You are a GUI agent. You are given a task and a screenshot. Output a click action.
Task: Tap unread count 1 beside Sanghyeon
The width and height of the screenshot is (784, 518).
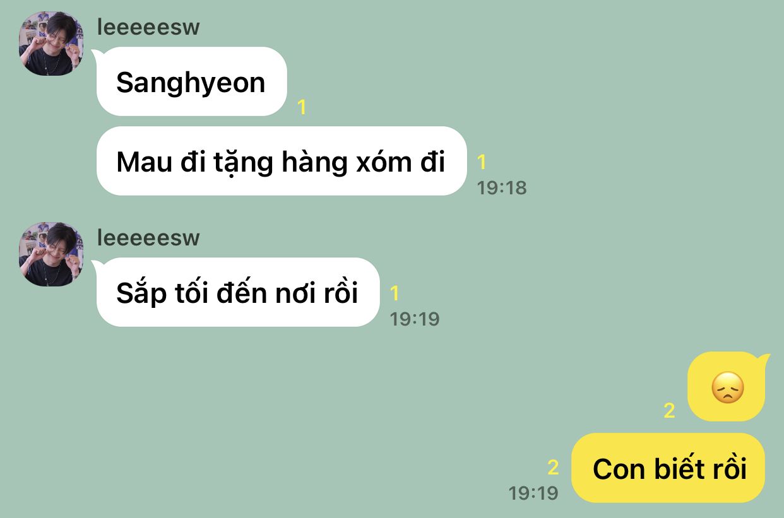[x=302, y=107]
